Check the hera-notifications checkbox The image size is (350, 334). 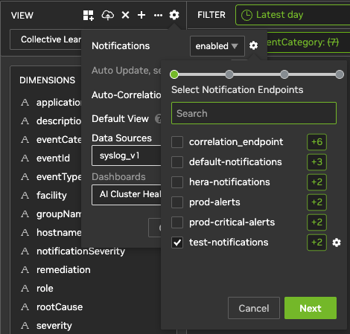(x=177, y=182)
